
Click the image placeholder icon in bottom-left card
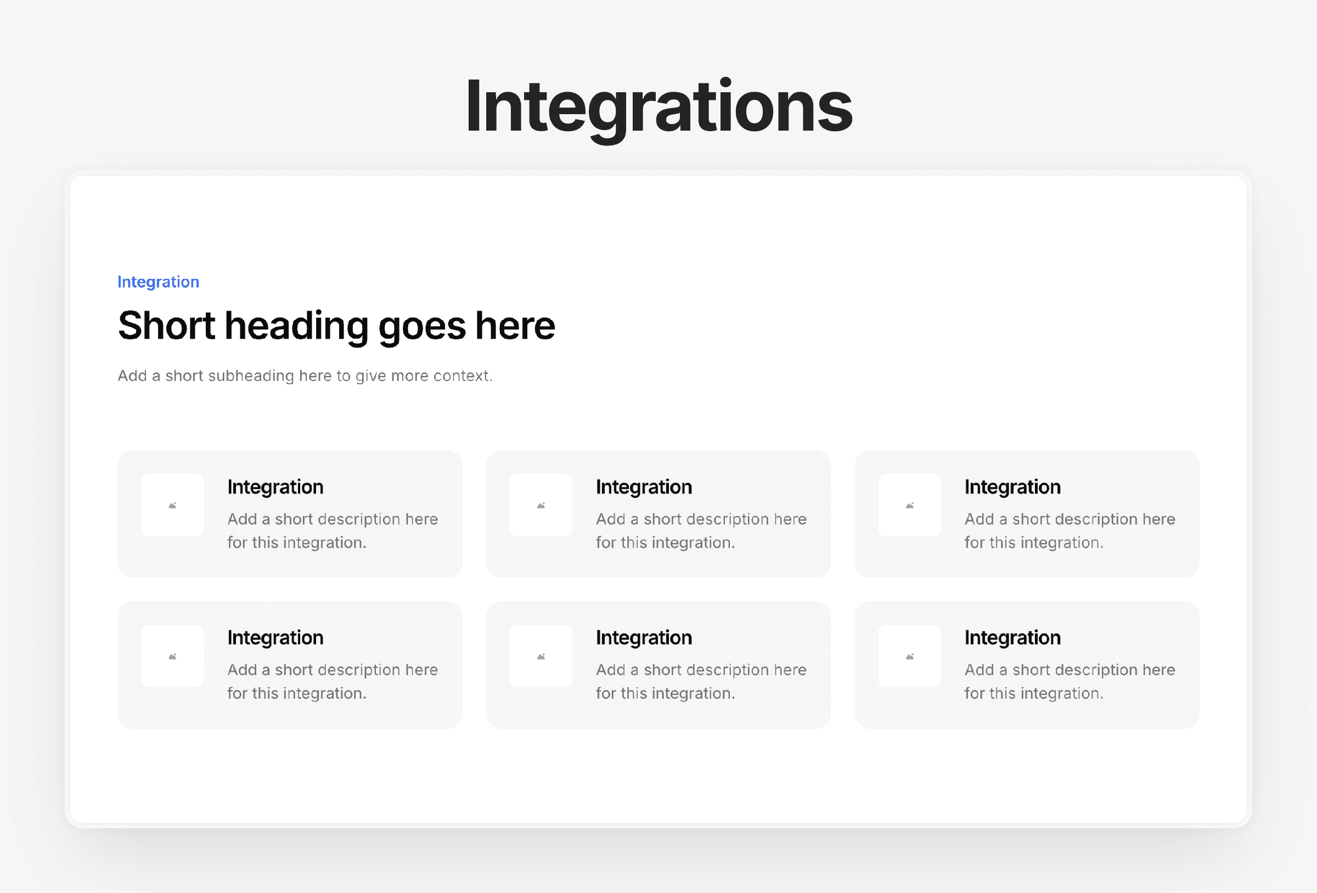172,656
